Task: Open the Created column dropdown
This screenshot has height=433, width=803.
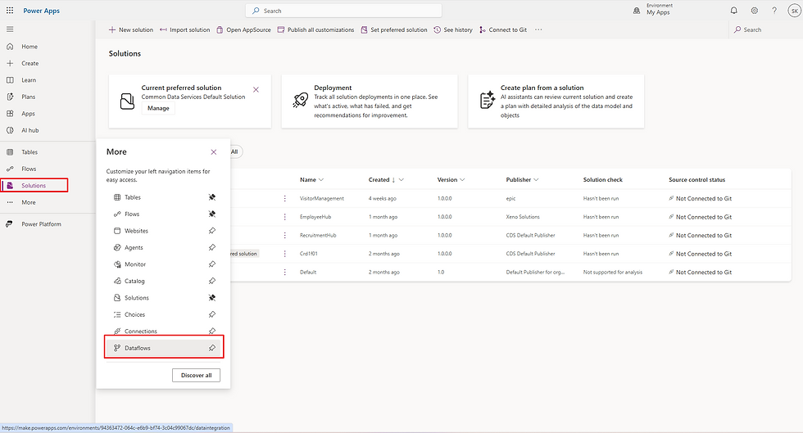Action: tap(401, 179)
